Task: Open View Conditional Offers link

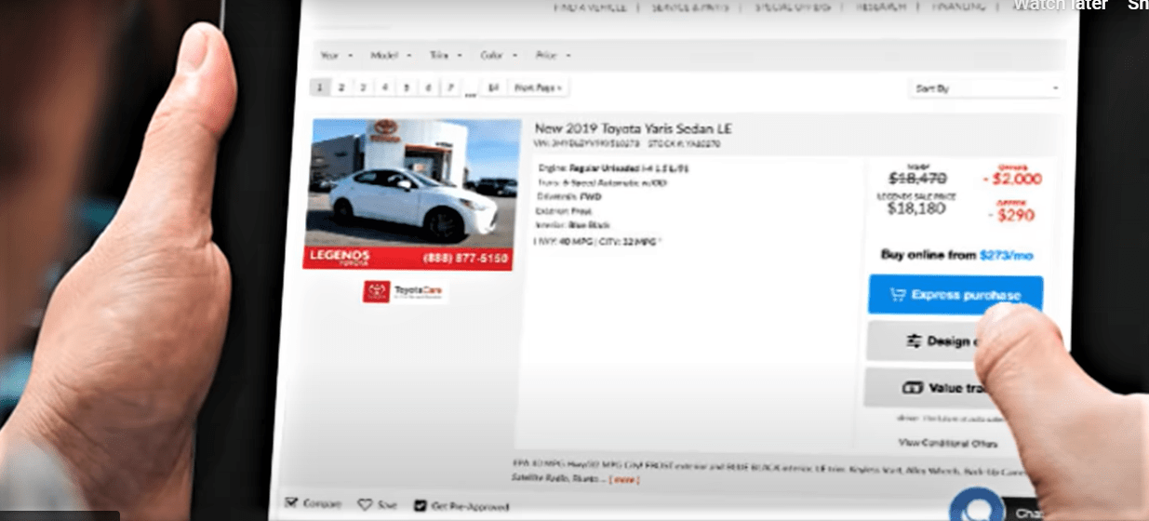Action: point(948,443)
